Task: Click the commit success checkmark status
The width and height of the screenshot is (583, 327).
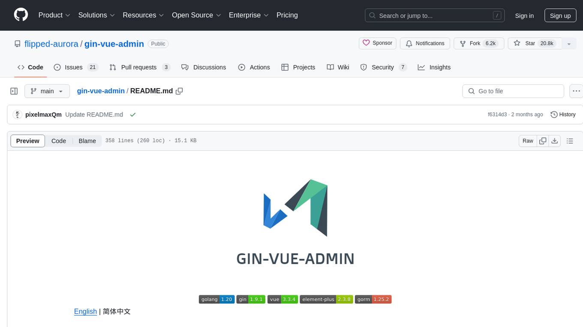Action: click(133, 115)
